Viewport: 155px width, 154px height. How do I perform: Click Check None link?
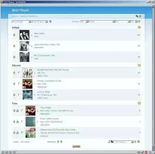pos(27,142)
